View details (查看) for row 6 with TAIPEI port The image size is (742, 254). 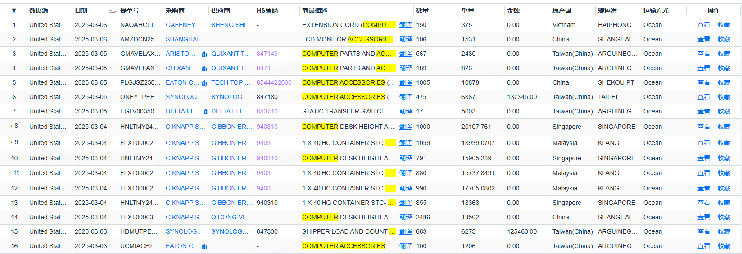(703, 97)
